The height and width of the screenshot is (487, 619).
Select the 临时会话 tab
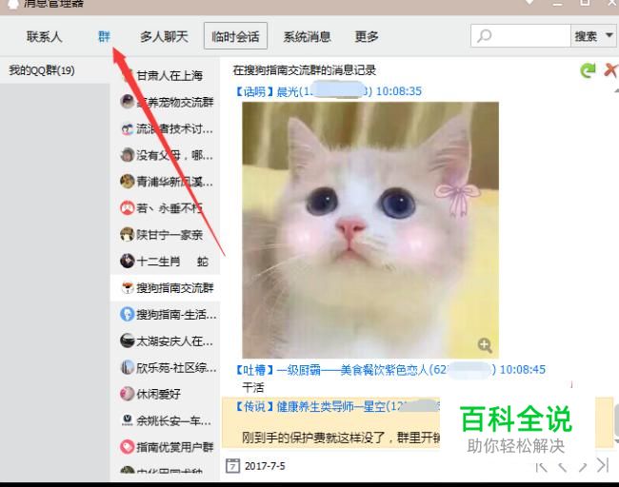tap(235, 36)
